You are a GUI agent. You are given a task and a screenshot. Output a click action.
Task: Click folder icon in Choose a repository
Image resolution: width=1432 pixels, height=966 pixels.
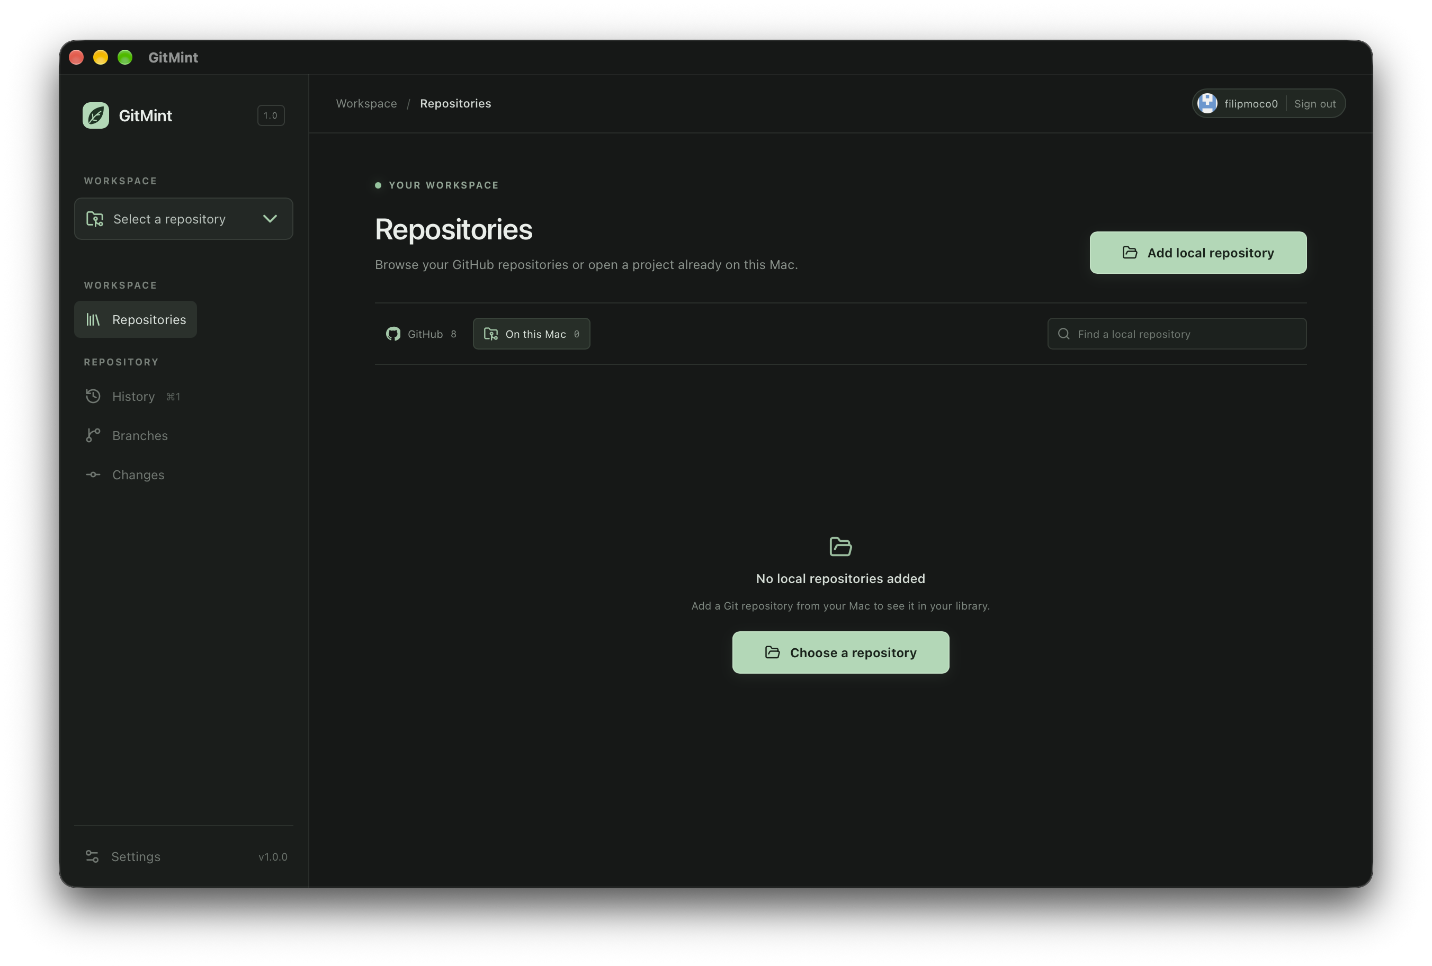772,652
